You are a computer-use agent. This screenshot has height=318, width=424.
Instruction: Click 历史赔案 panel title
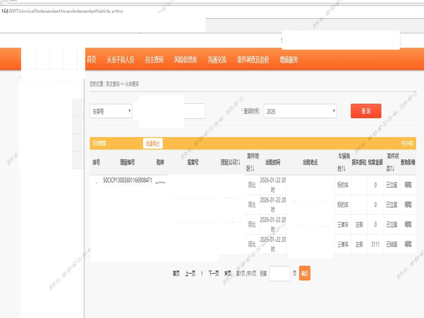[x=99, y=143]
